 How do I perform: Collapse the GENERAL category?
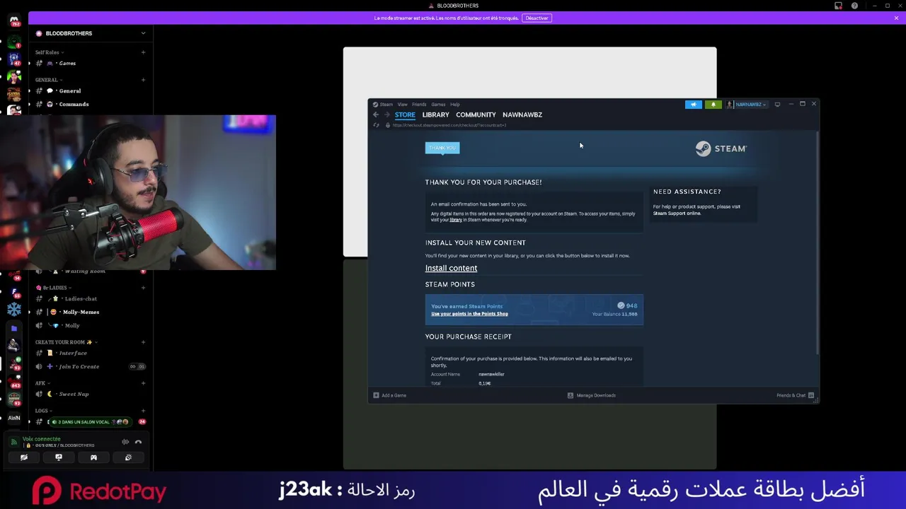click(48, 80)
